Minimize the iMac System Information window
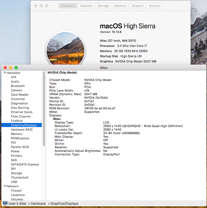Screen dimensions: 207x208 tap(11, 68)
